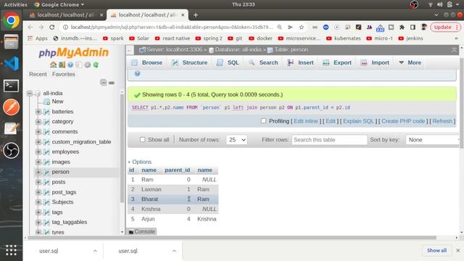Select custom_migration_table in tree
Screen dimensions: 464x261
coord(81,142)
